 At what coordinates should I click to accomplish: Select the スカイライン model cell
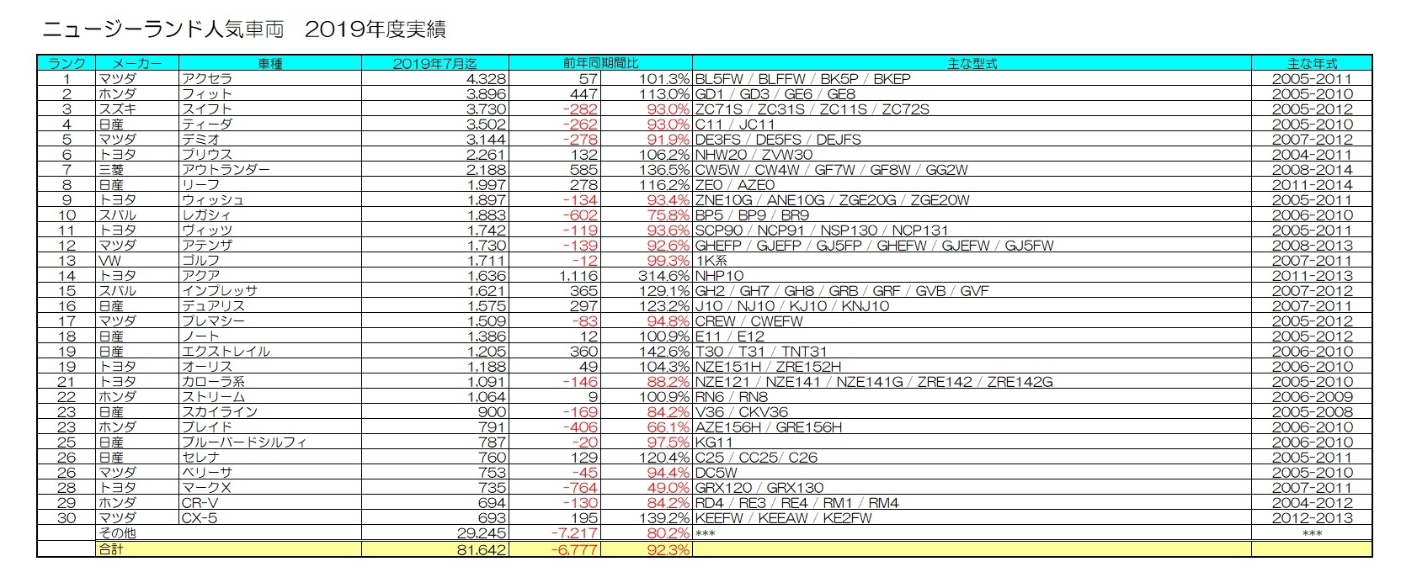(x=270, y=411)
